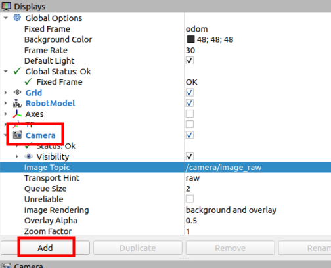The width and height of the screenshot is (331, 268).
Task: Uncheck the Camera display checkbox
Action: coord(190,135)
